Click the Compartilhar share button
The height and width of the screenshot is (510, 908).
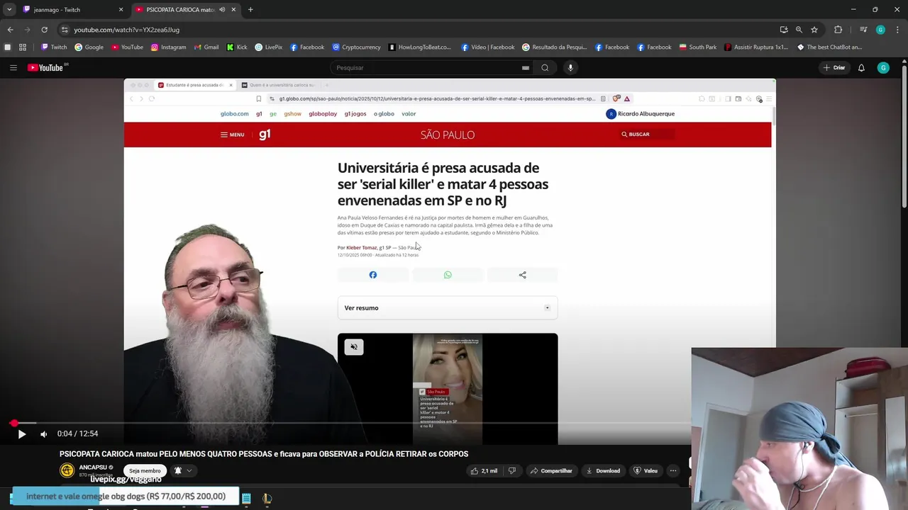tap(551, 471)
